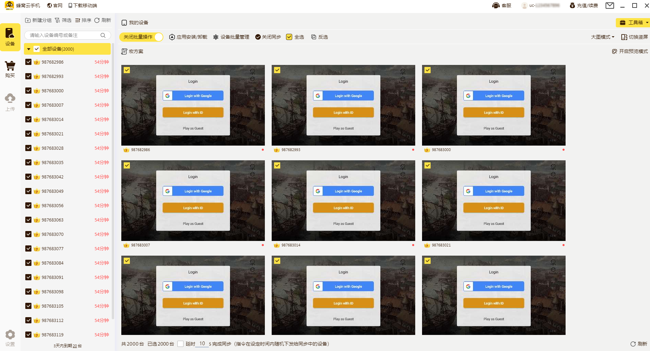
Task: Uncheck device 987683000 in the list
Action: point(28,91)
